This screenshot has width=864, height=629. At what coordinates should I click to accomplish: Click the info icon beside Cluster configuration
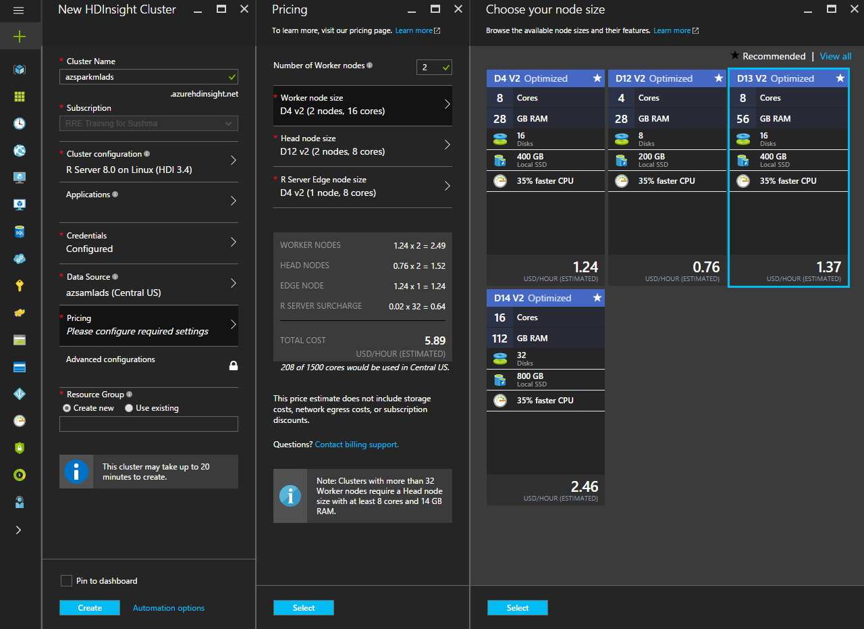pos(147,154)
